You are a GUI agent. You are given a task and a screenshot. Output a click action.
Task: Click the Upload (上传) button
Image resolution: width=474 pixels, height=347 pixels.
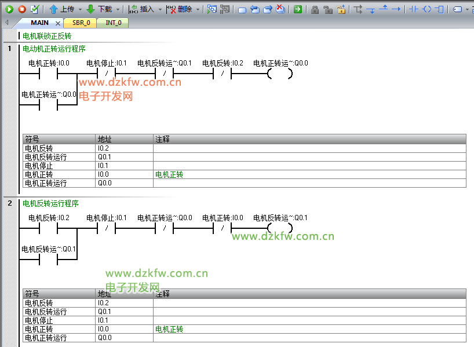pos(62,9)
